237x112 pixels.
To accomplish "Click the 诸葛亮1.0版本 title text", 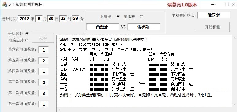I will [182, 5].
